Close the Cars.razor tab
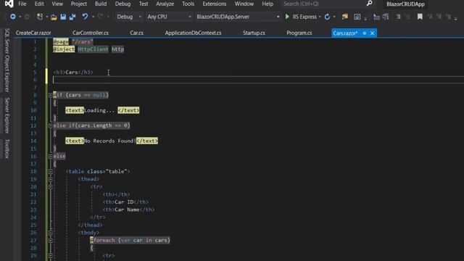Screen dimensions: 464x261 pyautogui.click(x=372, y=33)
